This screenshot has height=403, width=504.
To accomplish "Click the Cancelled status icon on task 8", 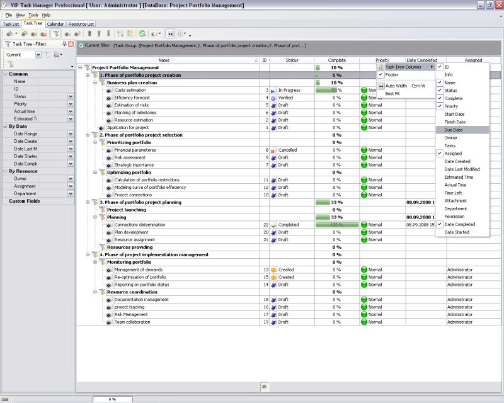I will [x=273, y=150].
